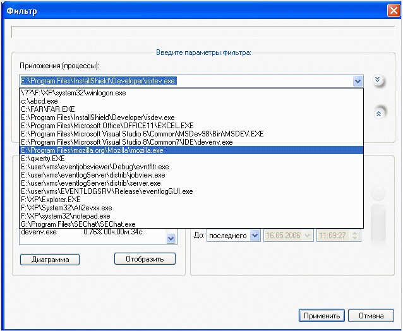Choose MSDEV.EXE from Visual Studio 6

(142, 134)
